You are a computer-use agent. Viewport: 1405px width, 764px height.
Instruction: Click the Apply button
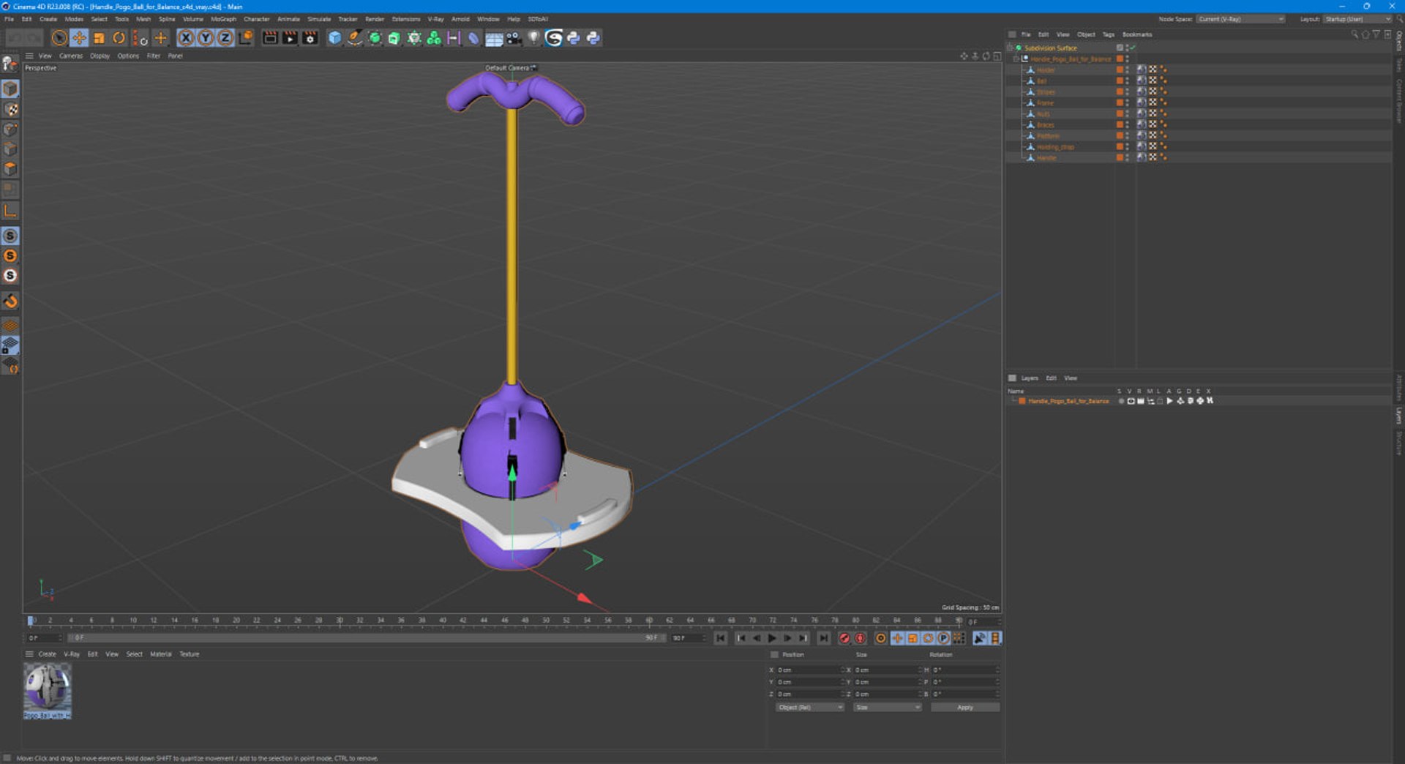pos(965,708)
